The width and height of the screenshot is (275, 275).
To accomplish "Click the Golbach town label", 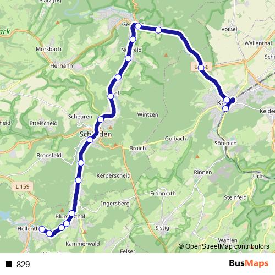I will (x=175, y=139).
